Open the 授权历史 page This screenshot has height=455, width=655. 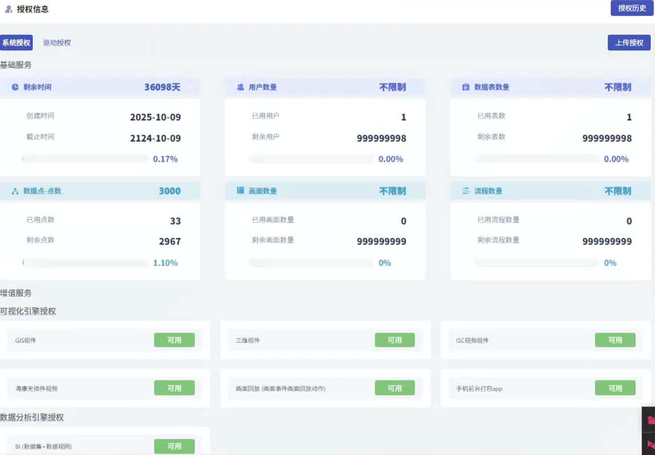point(631,8)
